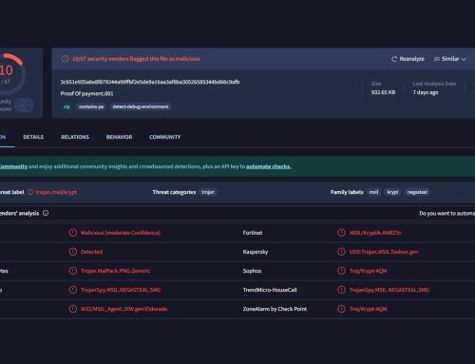Click alert icon for TrendMicro-HouseCall detection
This screenshot has width=475, height=364.
point(341,290)
